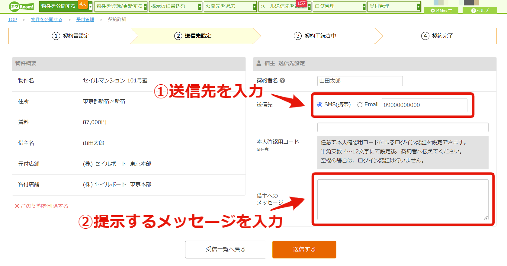
Task: Expand the ログ管理 dropdown arrow
Action: pyautogui.click(x=364, y=6)
